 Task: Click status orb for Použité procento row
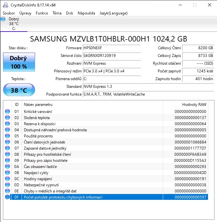(7, 136)
